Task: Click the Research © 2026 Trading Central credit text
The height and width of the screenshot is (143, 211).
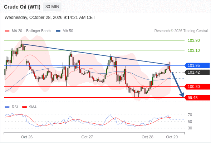Action: (181, 31)
